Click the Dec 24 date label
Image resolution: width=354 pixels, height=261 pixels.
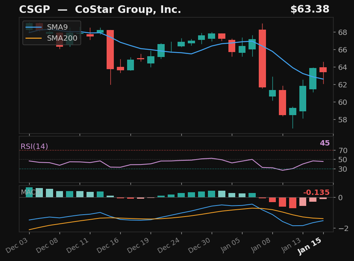point(169,245)
